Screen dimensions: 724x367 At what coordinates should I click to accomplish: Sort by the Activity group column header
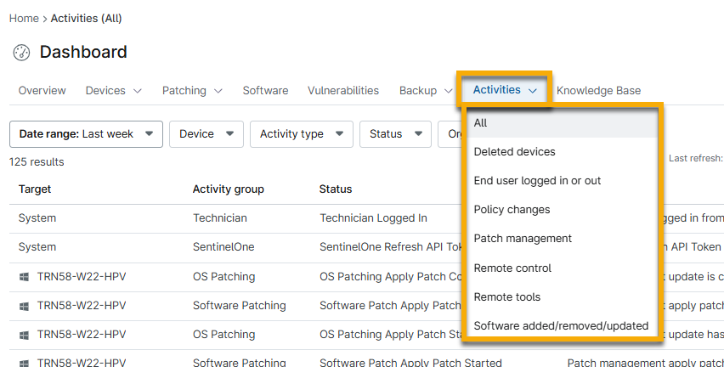[228, 189]
